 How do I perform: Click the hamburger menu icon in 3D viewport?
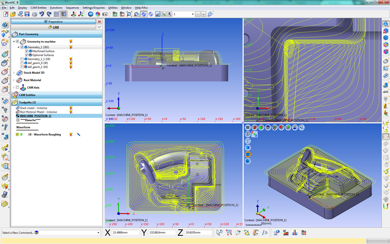click(248, 127)
